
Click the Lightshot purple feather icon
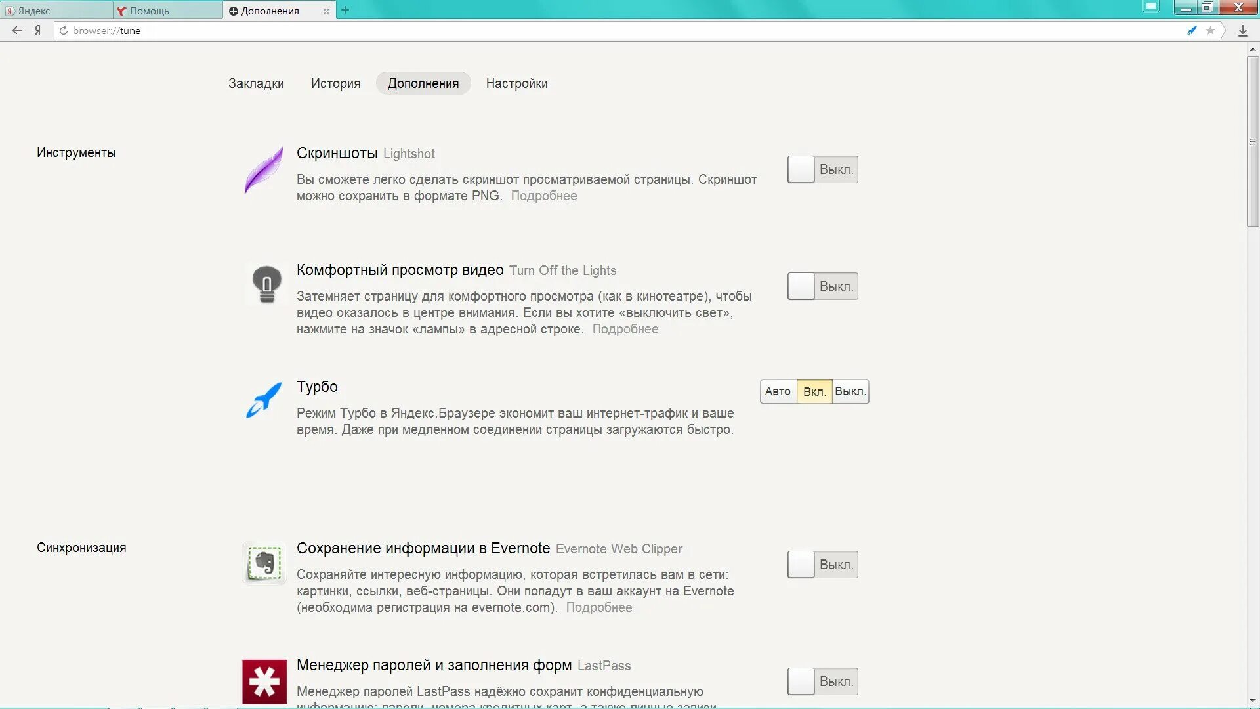point(264,169)
